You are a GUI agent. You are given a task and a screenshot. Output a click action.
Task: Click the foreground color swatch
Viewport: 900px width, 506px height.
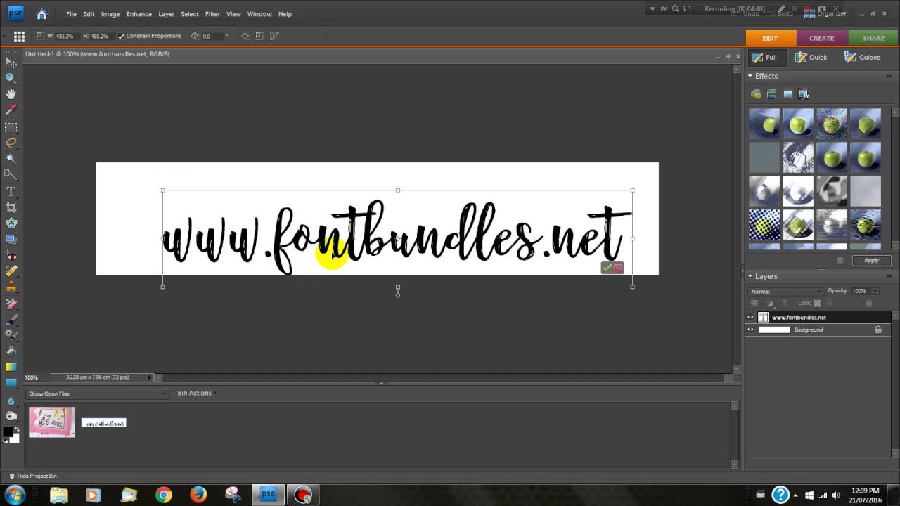tap(8, 432)
